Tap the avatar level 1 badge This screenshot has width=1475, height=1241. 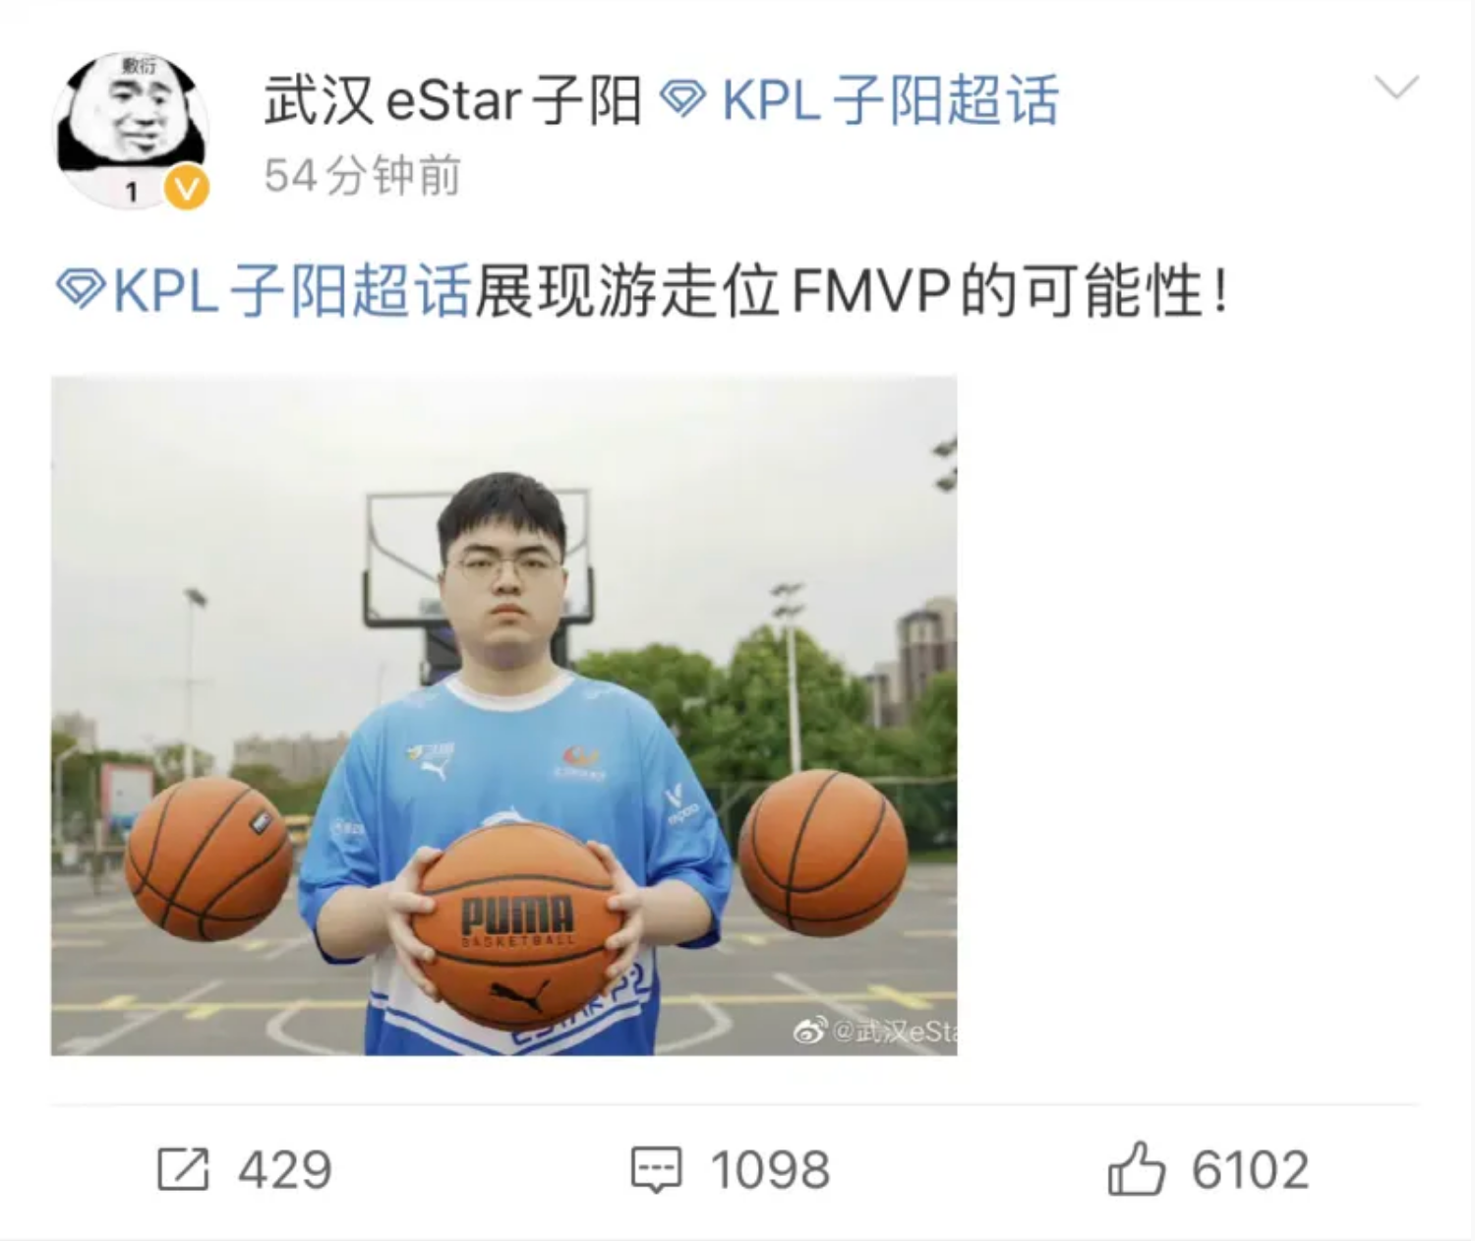[x=132, y=193]
